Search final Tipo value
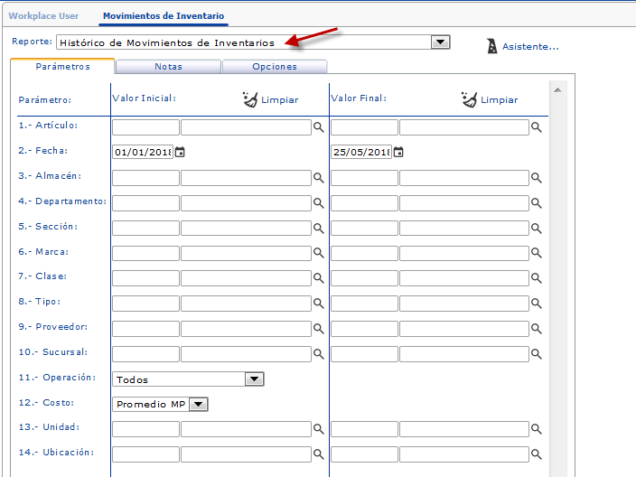The image size is (636, 477). tap(537, 304)
